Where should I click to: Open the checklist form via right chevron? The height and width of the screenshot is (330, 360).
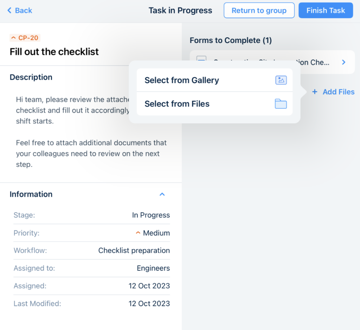coord(344,62)
